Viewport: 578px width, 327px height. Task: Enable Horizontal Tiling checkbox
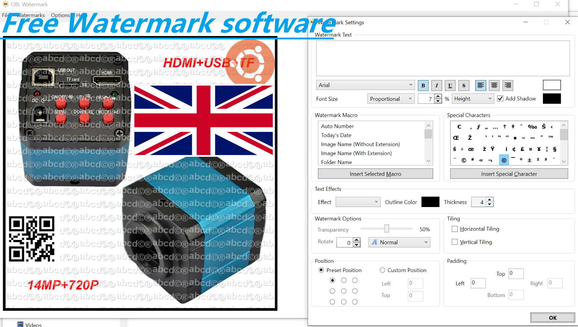[x=455, y=229]
